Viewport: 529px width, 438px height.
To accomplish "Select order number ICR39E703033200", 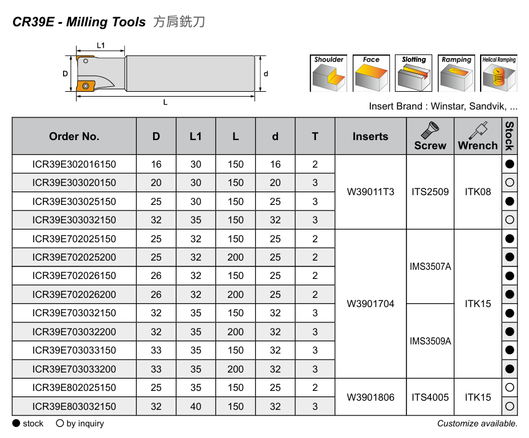I will (74, 369).
